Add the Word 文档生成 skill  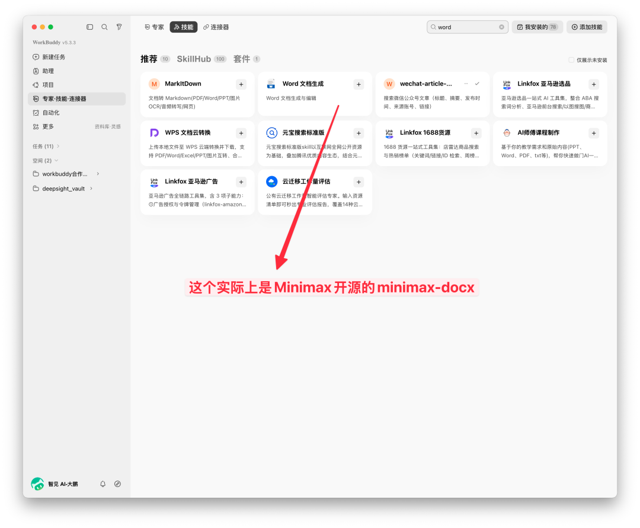[x=359, y=84]
